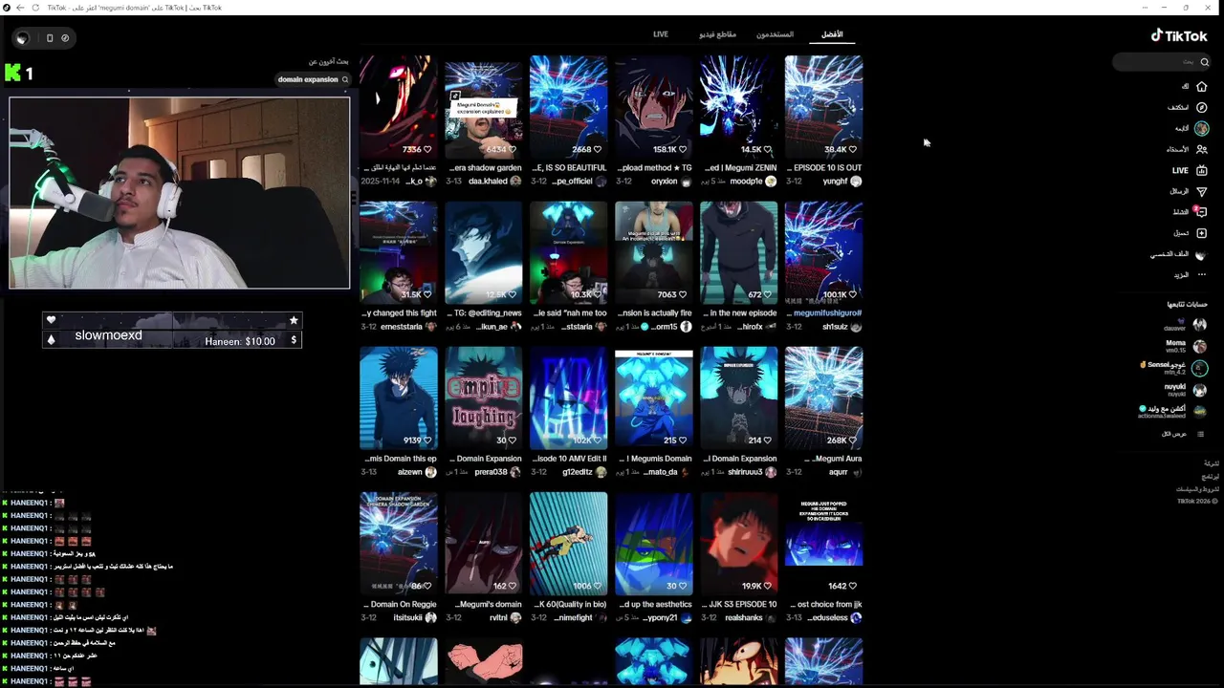This screenshot has height=688, width=1224.
Task: Open the 'E_ IS SO BEAUTIFUL' video thumbnail
Action: (x=568, y=106)
